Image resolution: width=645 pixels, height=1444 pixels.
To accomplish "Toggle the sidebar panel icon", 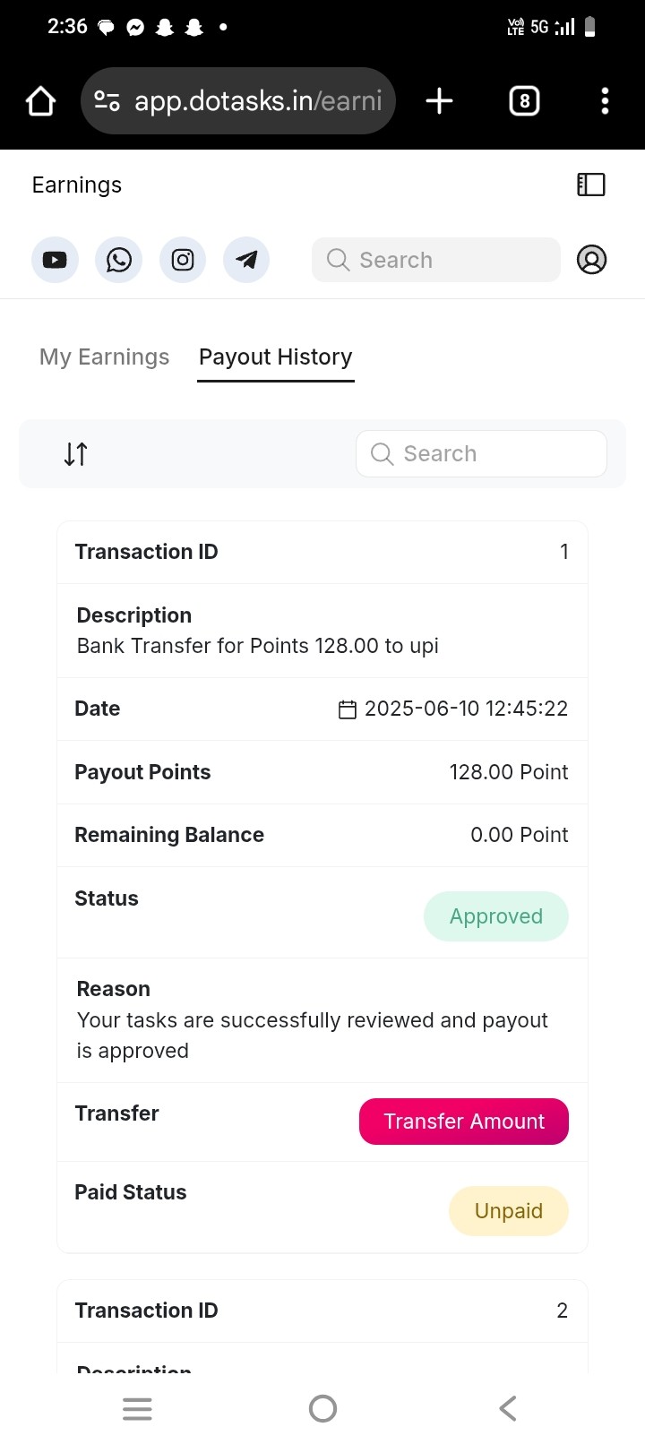I will [591, 185].
